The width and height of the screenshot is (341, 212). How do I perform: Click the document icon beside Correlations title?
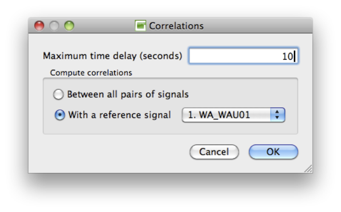click(141, 26)
